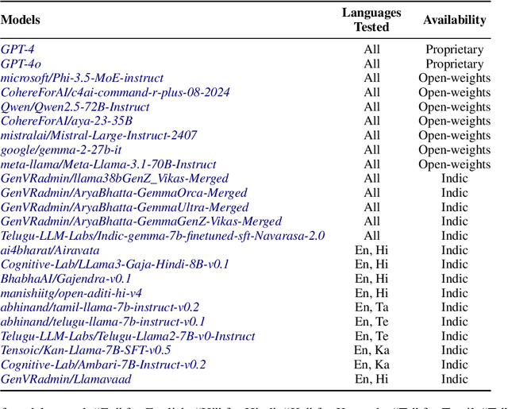Select Open-weights in the Phi-3.5-MoE-instruct row
The width and height of the screenshot is (508, 409).
[x=455, y=78]
